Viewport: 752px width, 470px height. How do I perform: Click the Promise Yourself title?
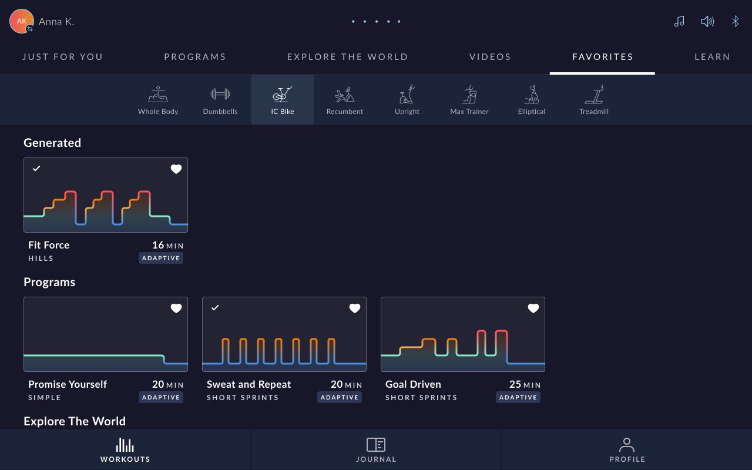(68, 384)
